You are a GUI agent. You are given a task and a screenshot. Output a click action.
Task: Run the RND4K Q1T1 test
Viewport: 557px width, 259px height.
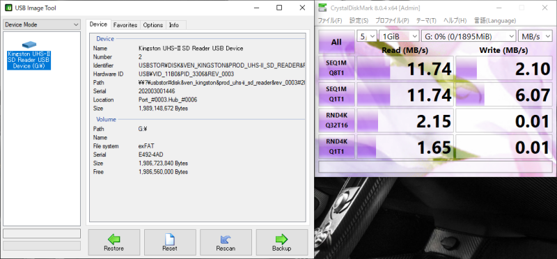(x=336, y=147)
